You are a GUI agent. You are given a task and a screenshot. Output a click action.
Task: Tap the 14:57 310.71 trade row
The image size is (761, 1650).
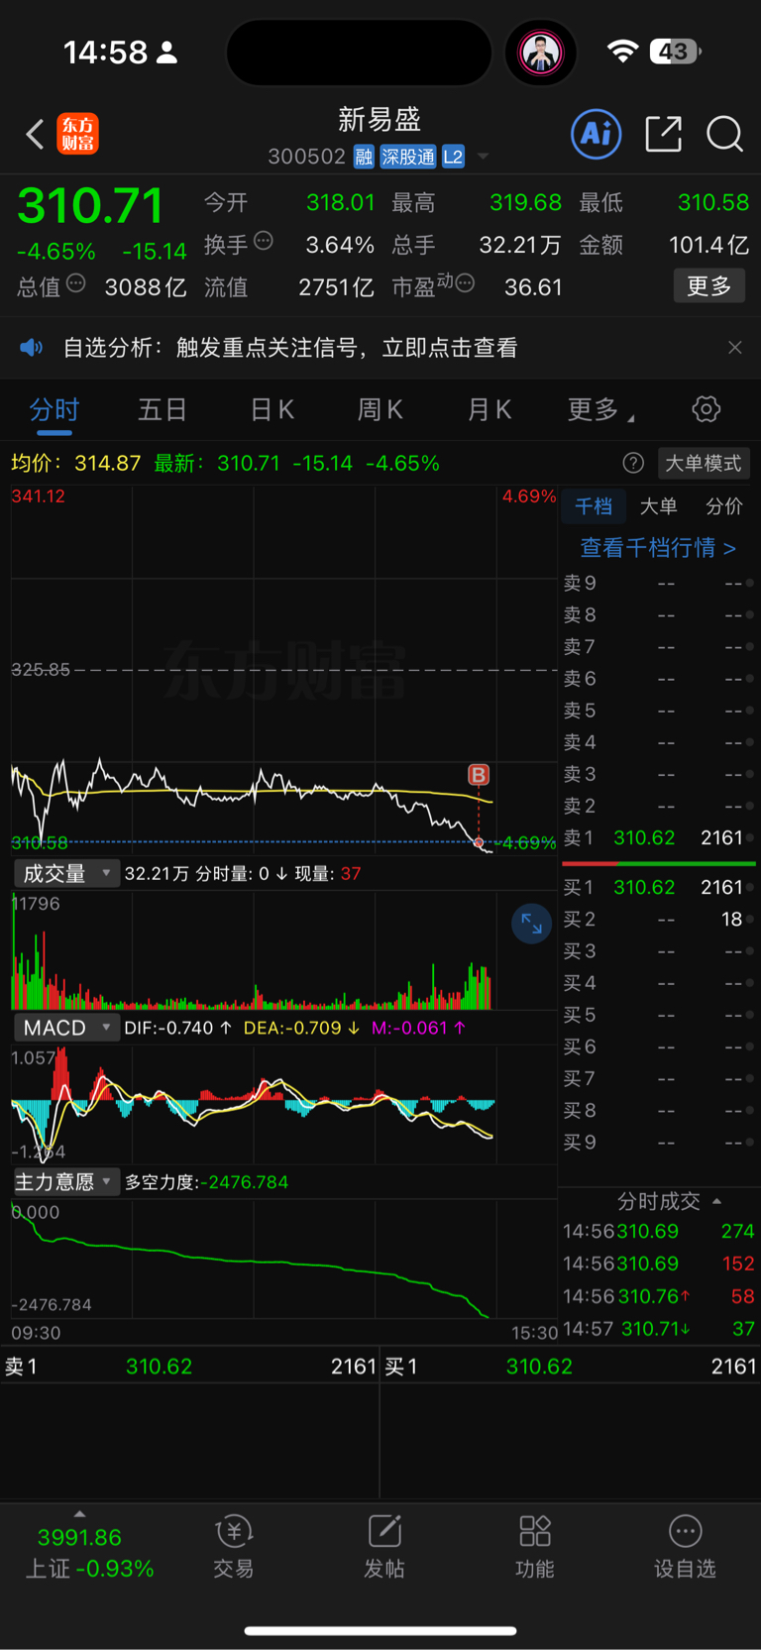(x=658, y=1328)
